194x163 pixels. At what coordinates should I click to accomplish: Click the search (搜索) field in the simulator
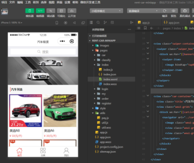(x=43, y=52)
